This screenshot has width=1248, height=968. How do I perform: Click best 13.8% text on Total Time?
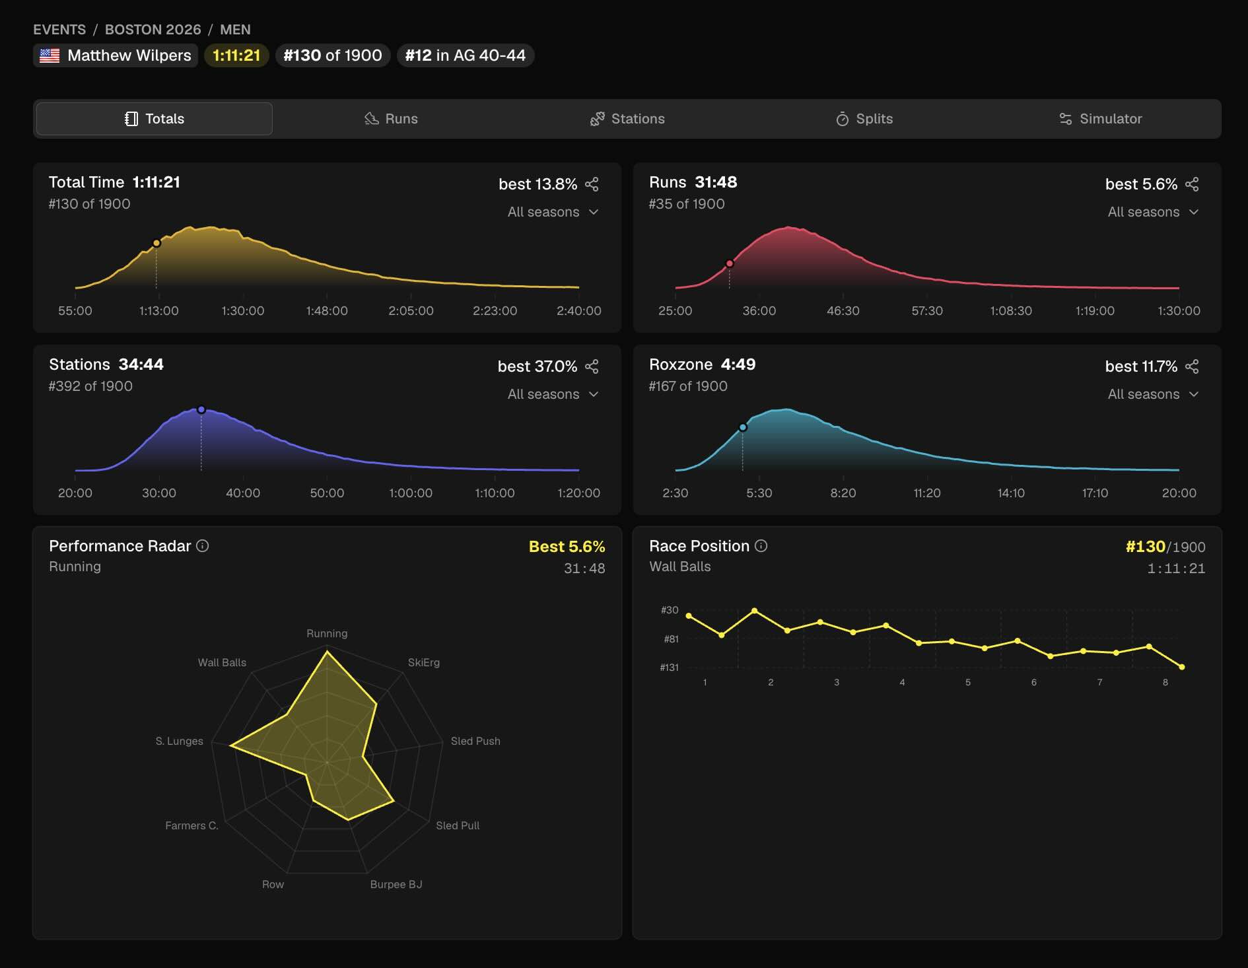[537, 184]
